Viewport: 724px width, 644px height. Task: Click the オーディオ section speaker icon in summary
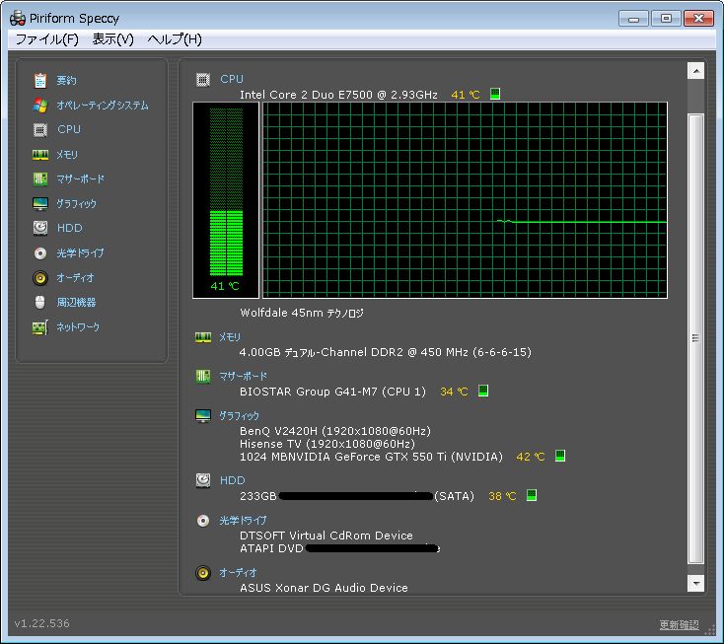(203, 573)
